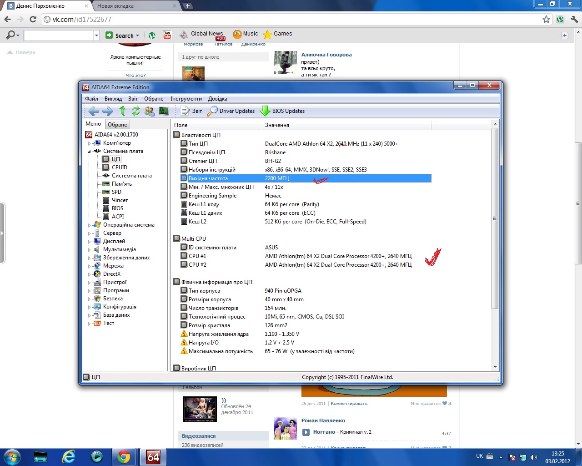582x466 pixels.
Task: Go forward with AIDA64 blue right arrow
Action: (108, 111)
